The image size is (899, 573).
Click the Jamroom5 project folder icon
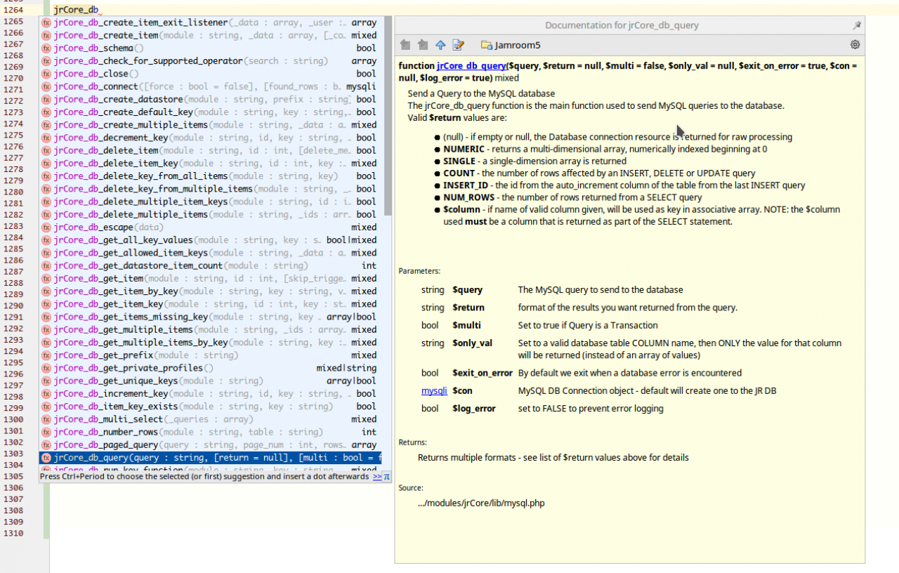pyautogui.click(x=486, y=45)
